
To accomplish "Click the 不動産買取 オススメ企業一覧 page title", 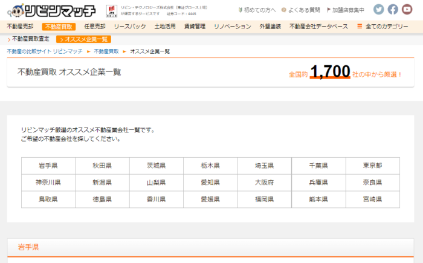I will [69, 72].
